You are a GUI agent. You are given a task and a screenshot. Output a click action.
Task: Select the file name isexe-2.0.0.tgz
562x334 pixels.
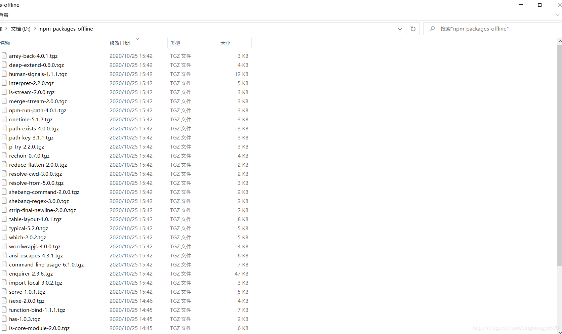point(27,301)
